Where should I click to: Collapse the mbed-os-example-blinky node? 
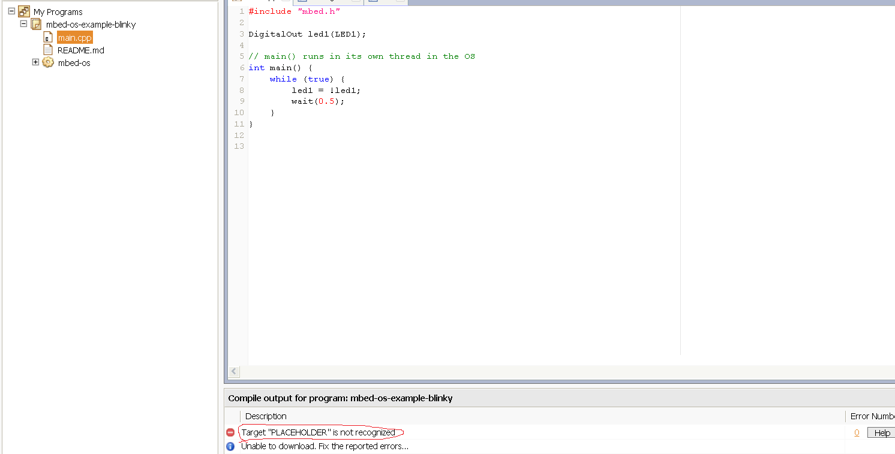[x=23, y=24]
